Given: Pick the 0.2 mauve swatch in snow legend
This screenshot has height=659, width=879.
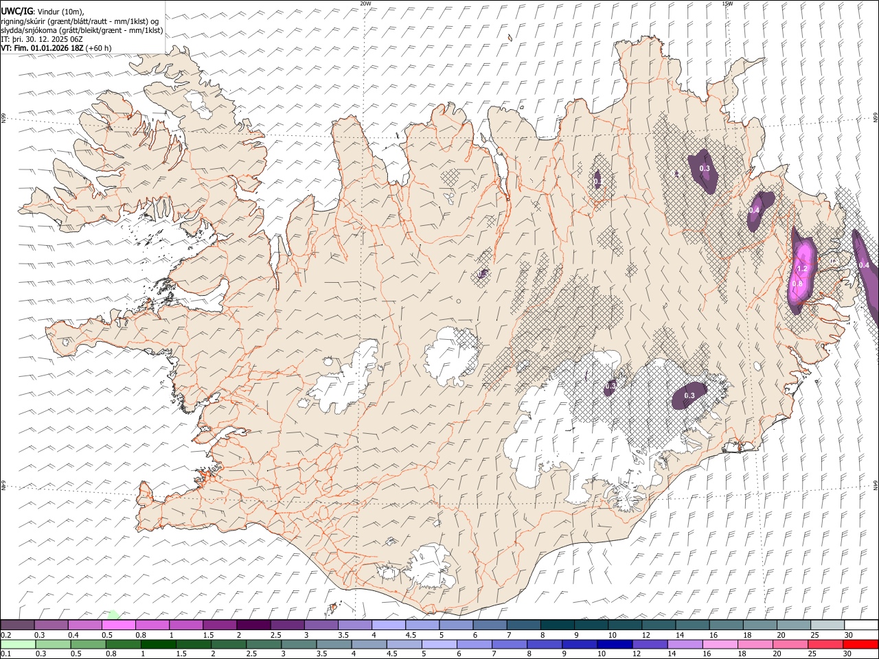Looking at the screenshot, I should tap(17, 625).
